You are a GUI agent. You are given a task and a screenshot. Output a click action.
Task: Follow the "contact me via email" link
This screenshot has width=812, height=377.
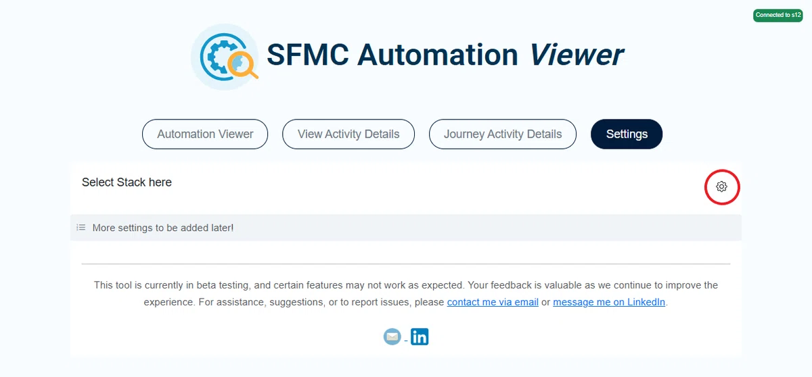pos(493,302)
